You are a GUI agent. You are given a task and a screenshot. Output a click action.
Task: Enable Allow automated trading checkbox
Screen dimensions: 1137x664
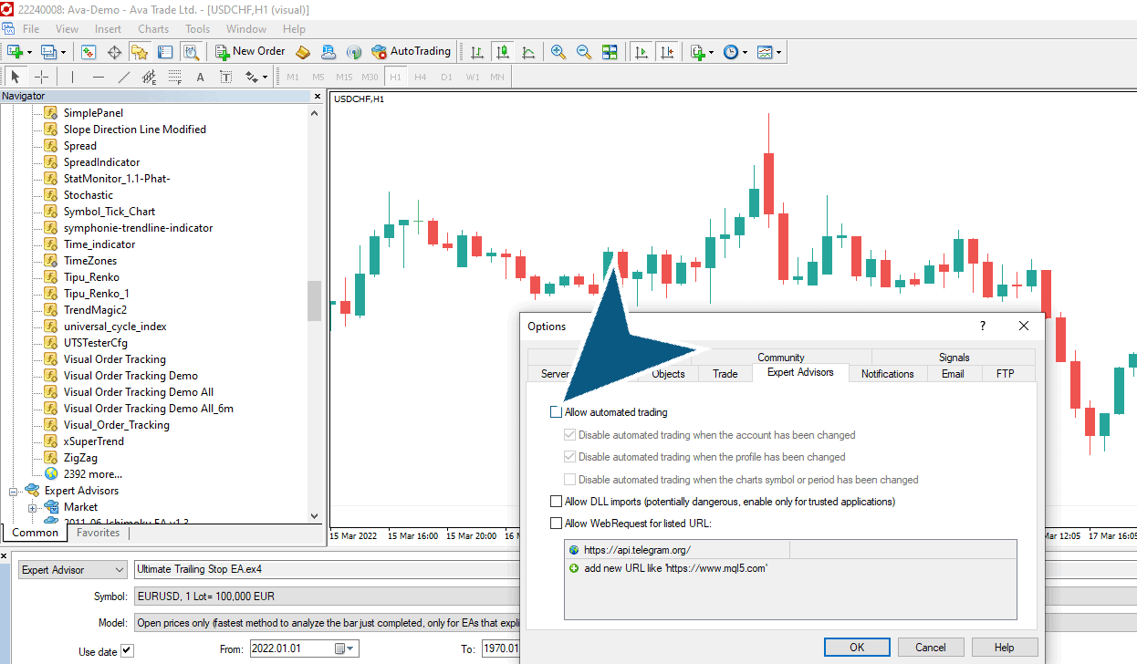click(557, 412)
